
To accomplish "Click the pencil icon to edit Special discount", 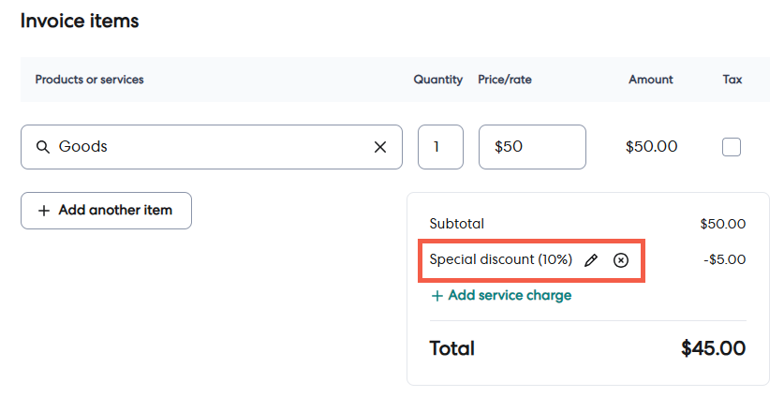I will click(x=590, y=260).
